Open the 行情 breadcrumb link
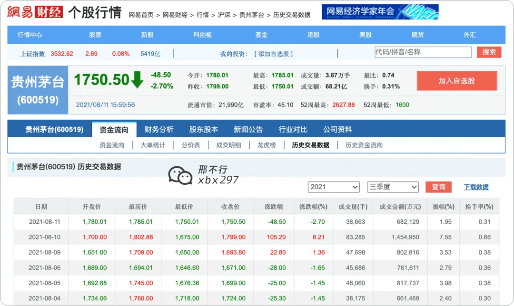Image resolution: width=514 pixels, height=306 pixels. tap(203, 15)
